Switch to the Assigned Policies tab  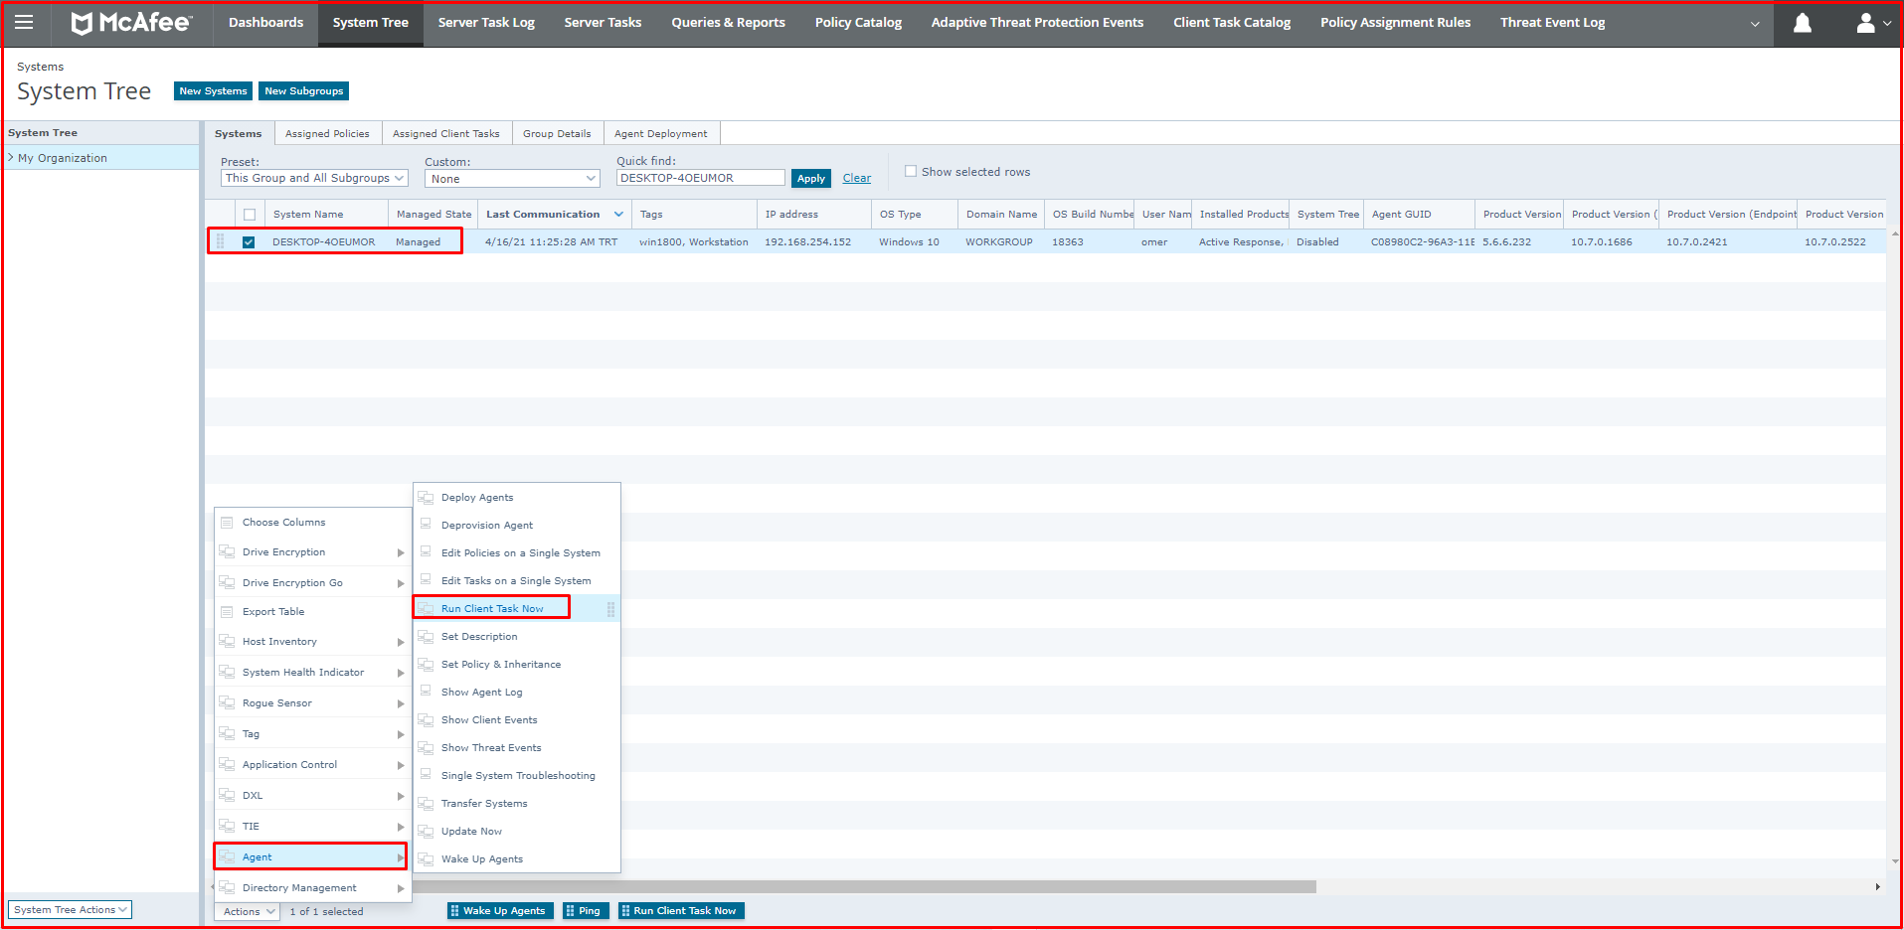tap(327, 134)
